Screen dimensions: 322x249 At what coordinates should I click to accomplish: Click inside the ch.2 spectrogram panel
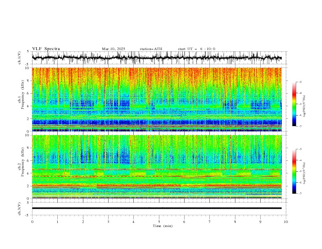coord(157,167)
